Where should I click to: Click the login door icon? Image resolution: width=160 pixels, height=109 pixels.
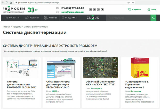pos(149,10)
